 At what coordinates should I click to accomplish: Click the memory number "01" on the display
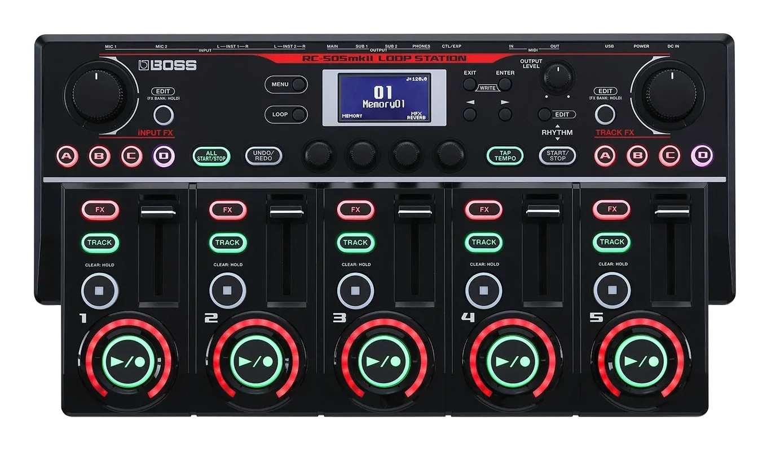click(383, 92)
